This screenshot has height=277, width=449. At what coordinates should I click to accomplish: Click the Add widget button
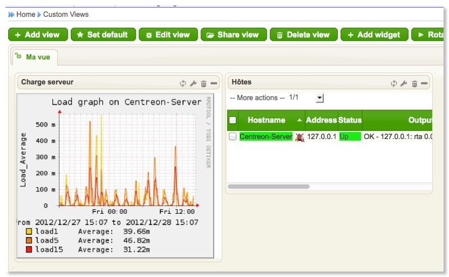374,35
